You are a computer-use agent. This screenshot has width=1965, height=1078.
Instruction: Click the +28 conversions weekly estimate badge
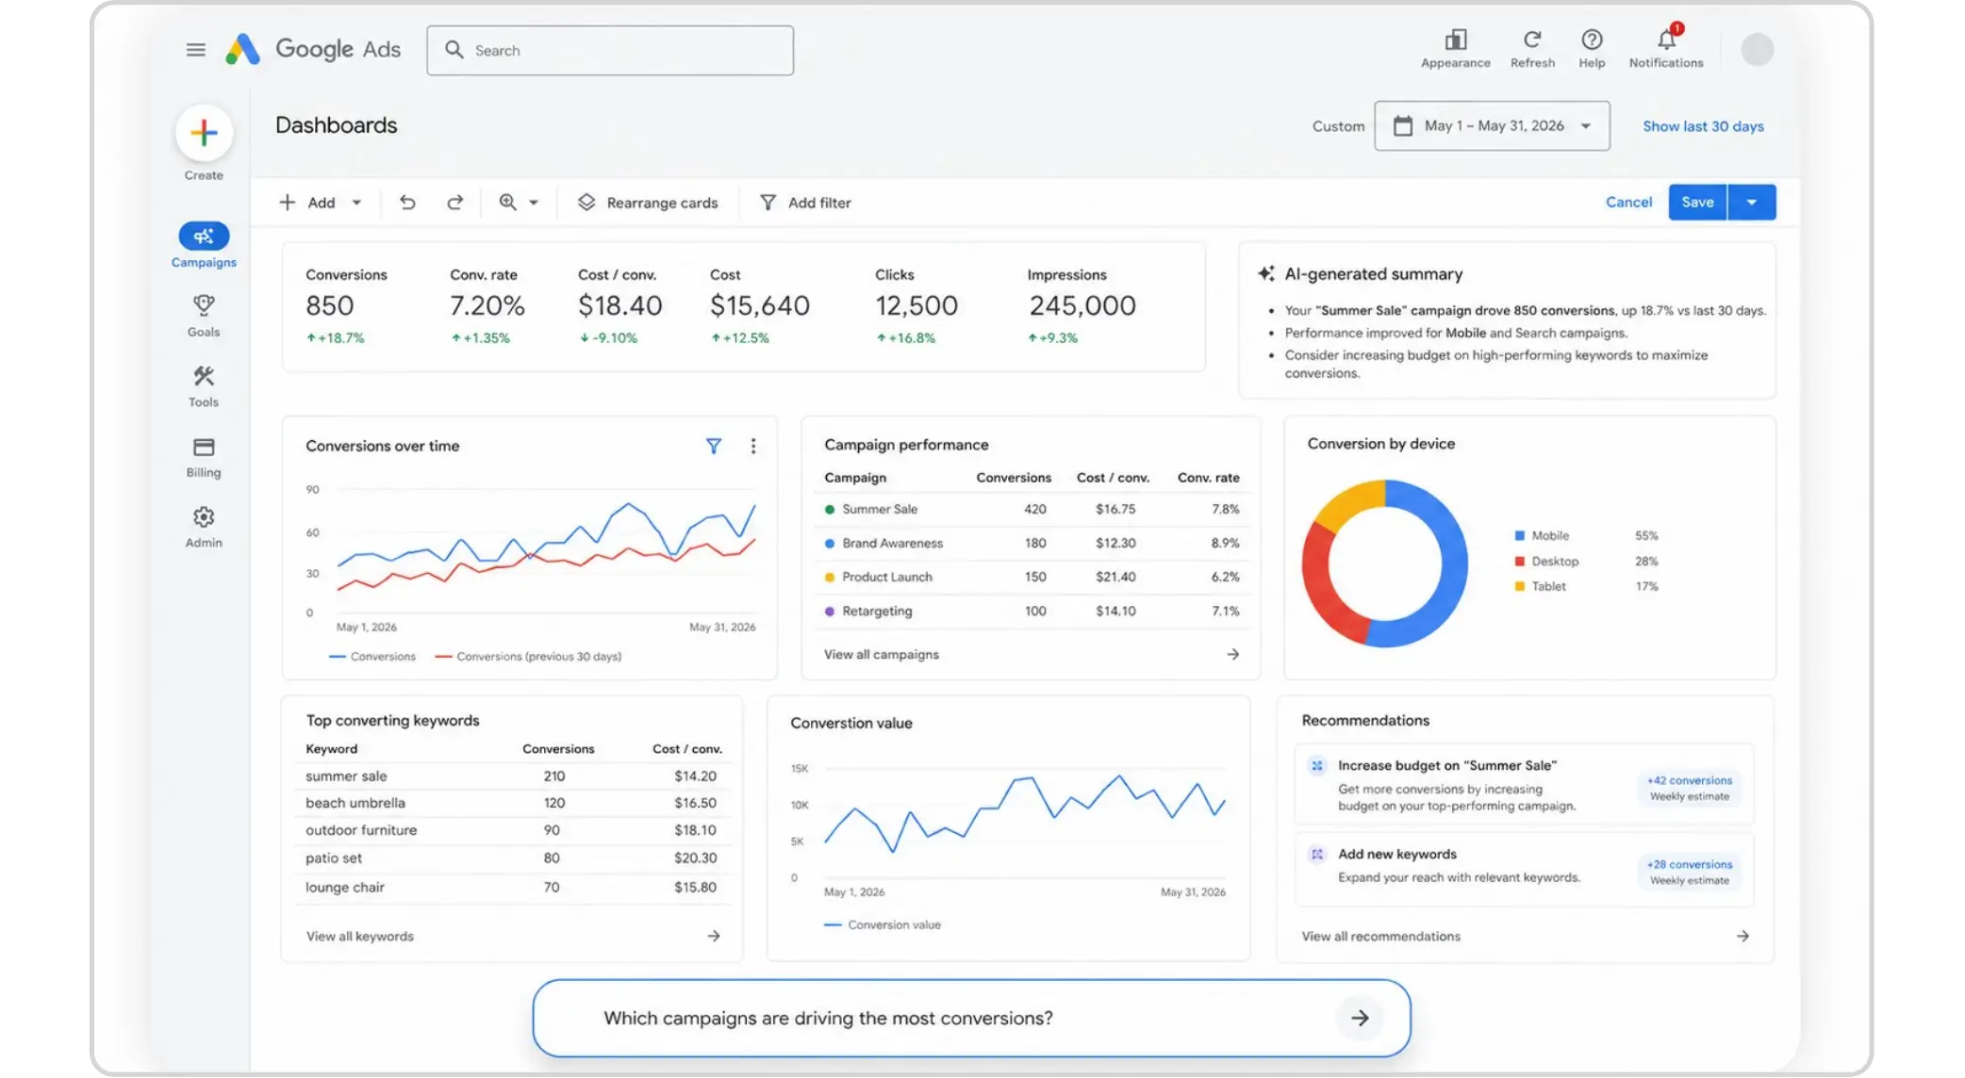point(1689,872)
